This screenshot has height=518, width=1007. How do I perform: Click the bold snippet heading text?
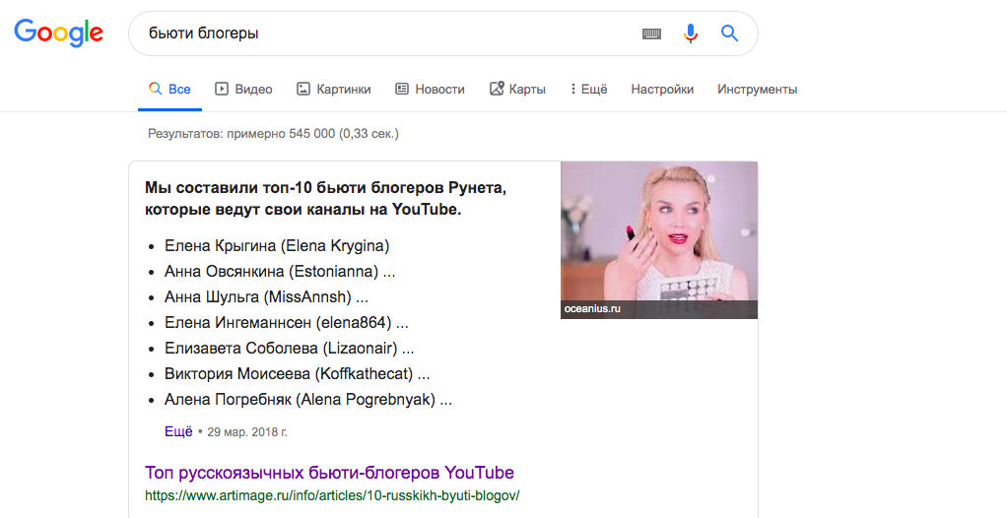click(325, 199)
